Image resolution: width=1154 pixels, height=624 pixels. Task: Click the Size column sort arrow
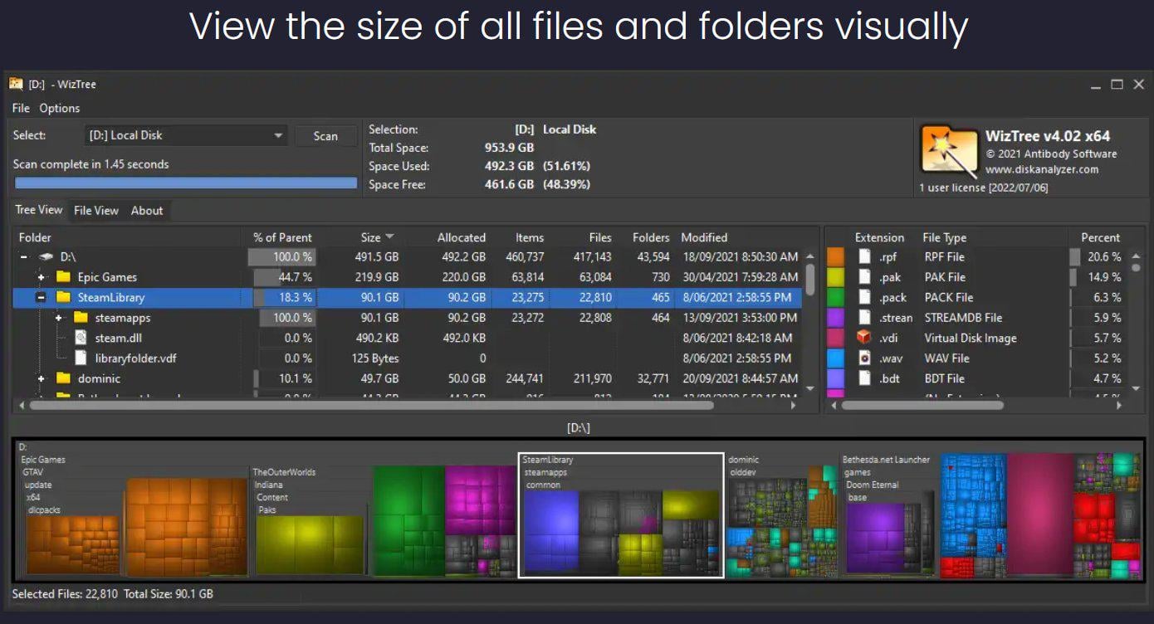click(x=390, y=237)
